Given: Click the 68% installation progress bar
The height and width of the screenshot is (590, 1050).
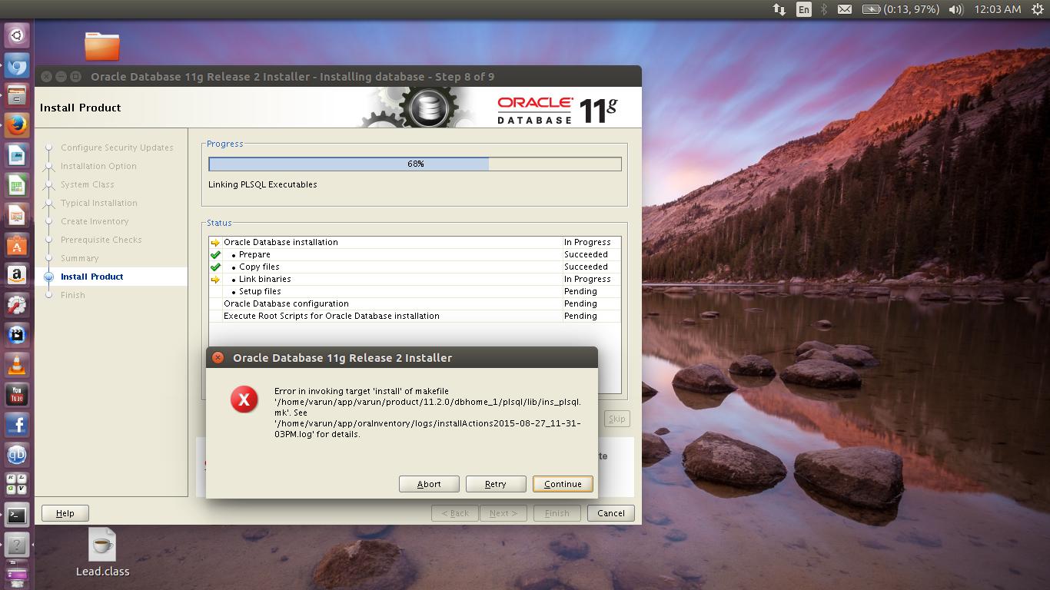Looking at the screenshot, I should (x=415, y=164).
